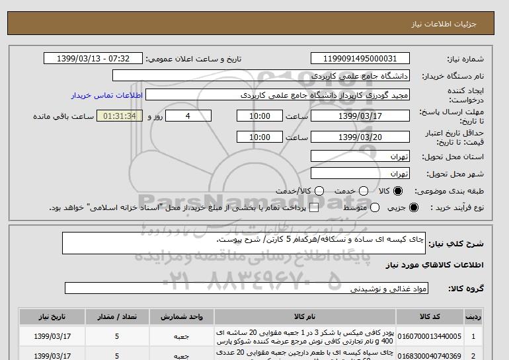Screen dimensions: 509x360
Task: Click the شرح کلی نیاز description box
Action: 244,243
